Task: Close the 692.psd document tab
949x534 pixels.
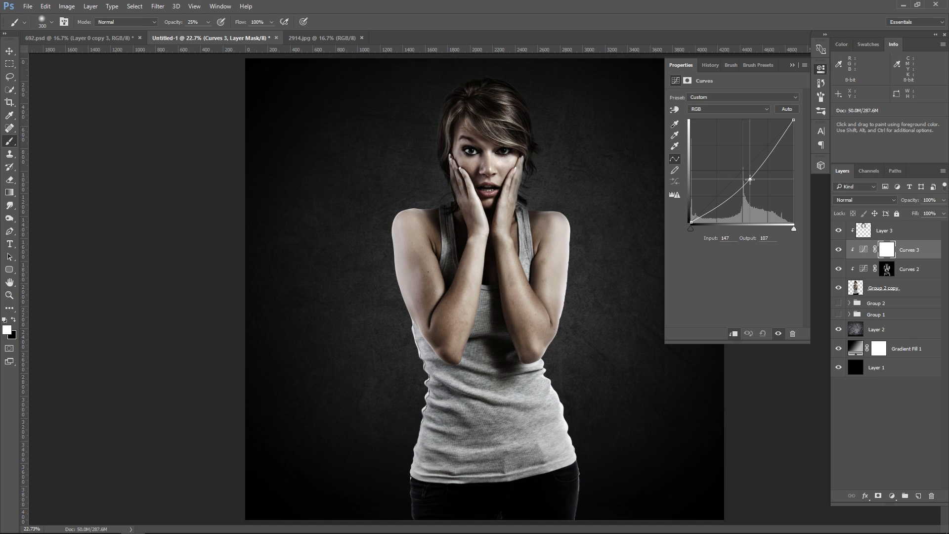Action: (140, 38)
